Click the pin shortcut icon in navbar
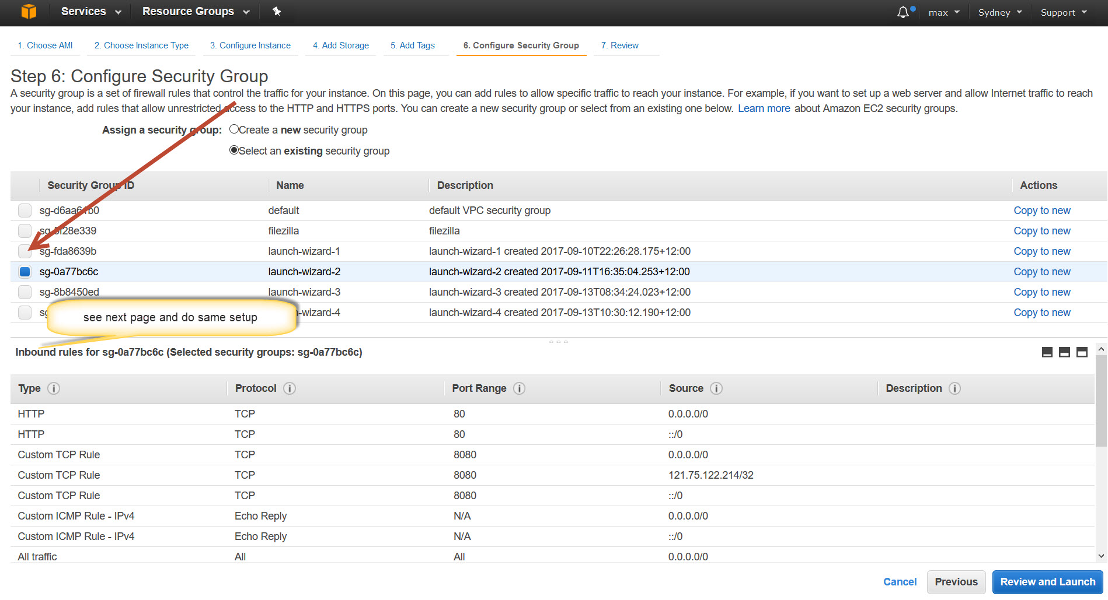This screenshot has width=1108, height=600. point(277,12)
